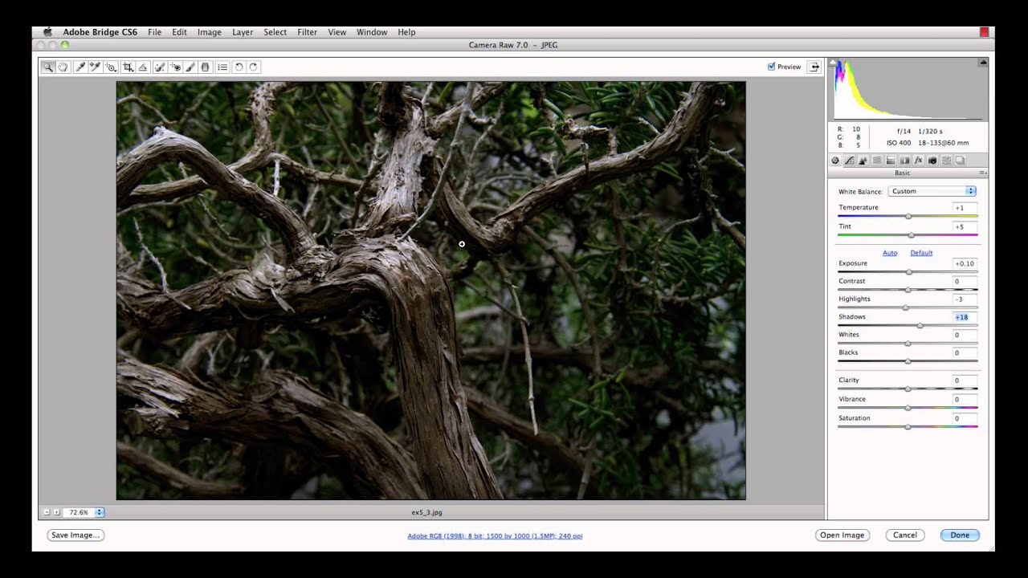Click the Shadows value field
The height and width of the screenshot is (578, 1028).
click(965, 317)
